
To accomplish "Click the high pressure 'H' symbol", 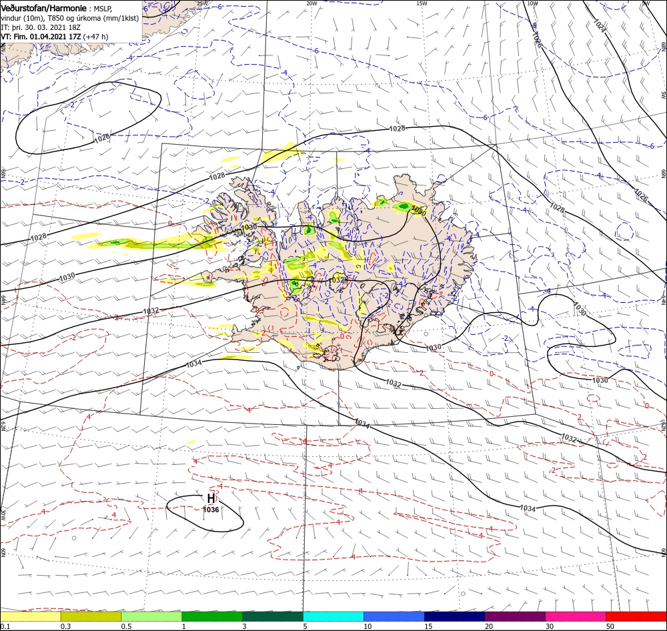I will click(x=211, y=498).
